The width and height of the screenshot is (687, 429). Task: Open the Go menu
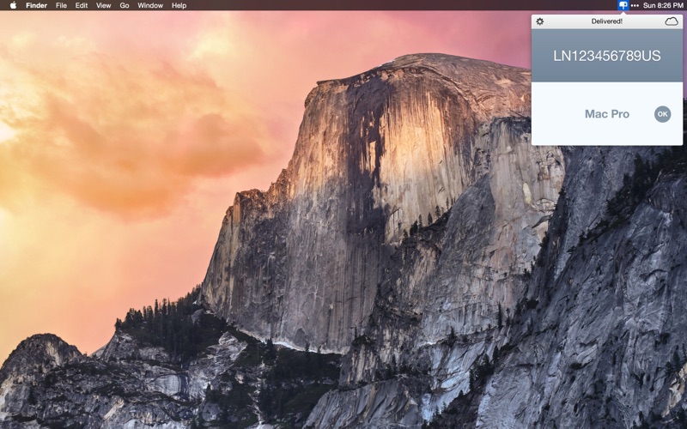[x=125, y=5]
